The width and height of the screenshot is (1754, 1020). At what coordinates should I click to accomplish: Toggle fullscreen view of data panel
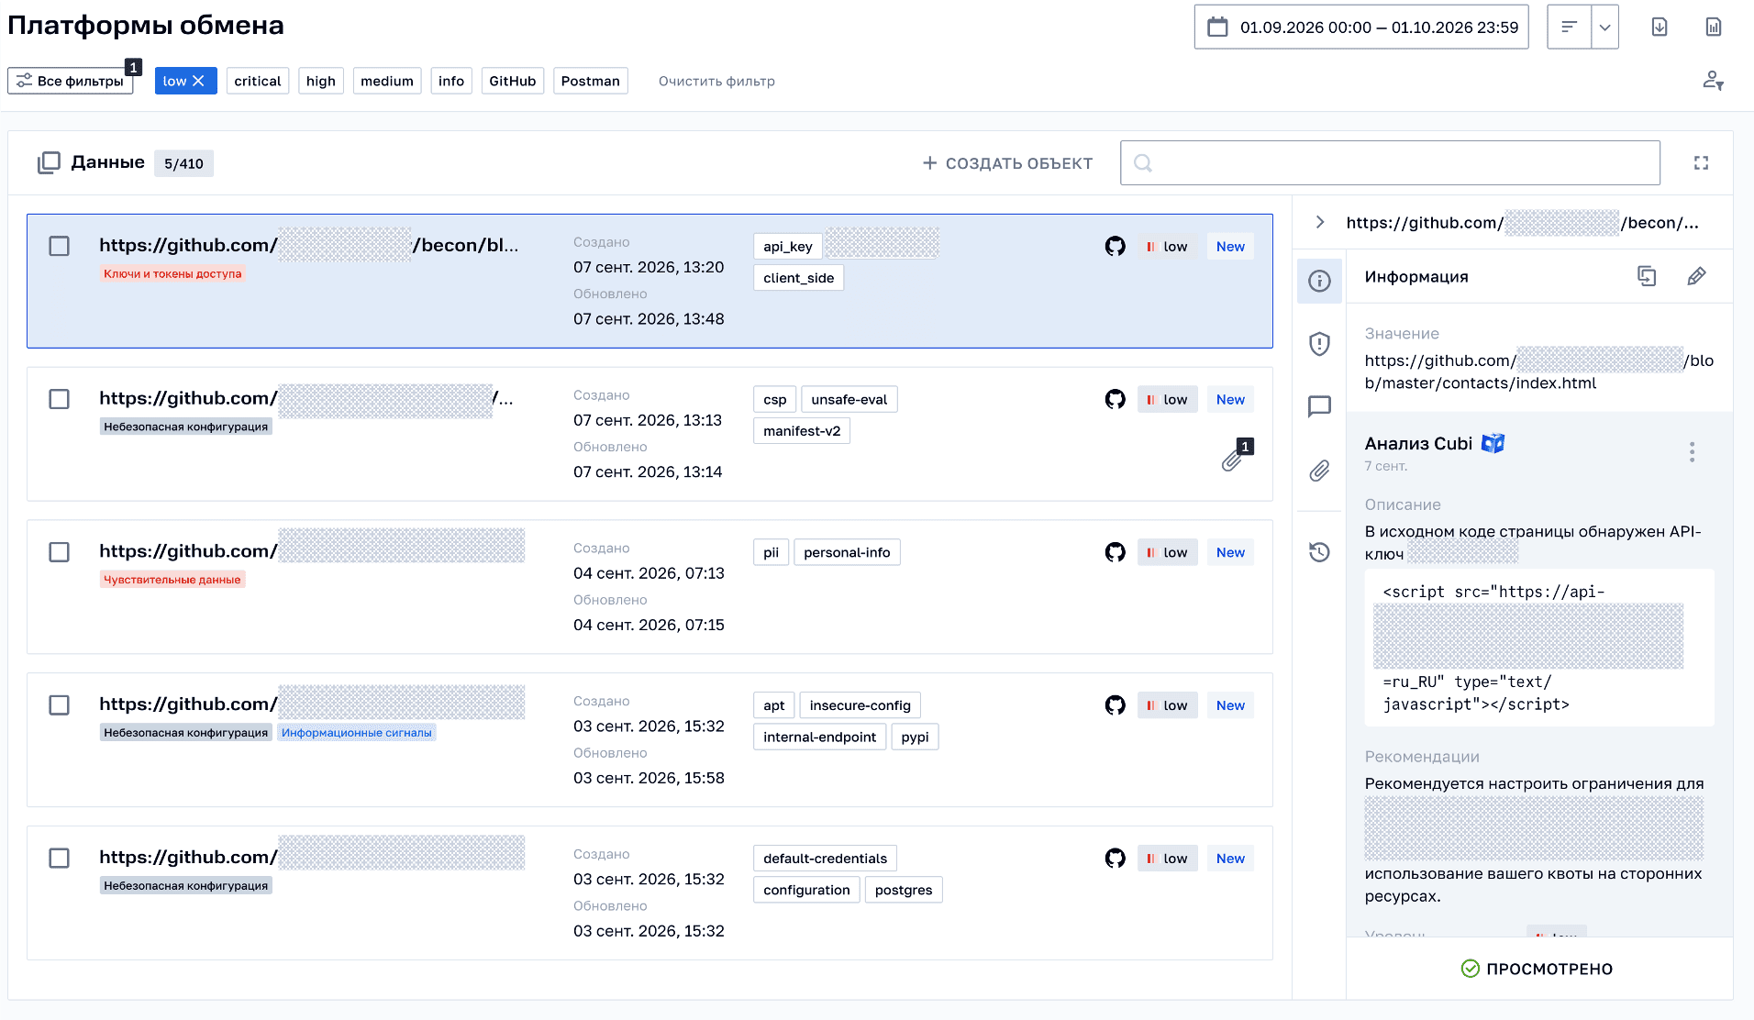(x=1701, y=162)
